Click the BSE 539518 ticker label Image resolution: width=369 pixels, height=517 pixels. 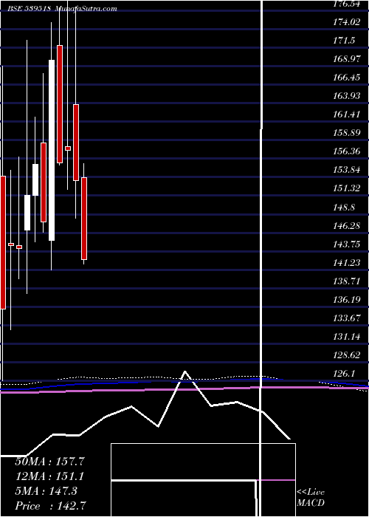click(30, 9)
